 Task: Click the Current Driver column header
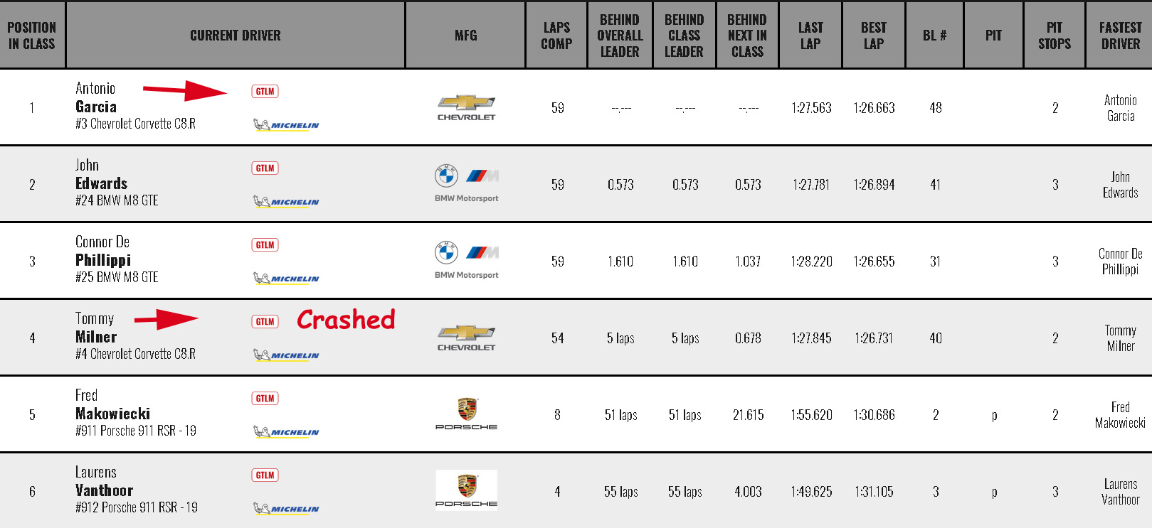coord(236,35)
